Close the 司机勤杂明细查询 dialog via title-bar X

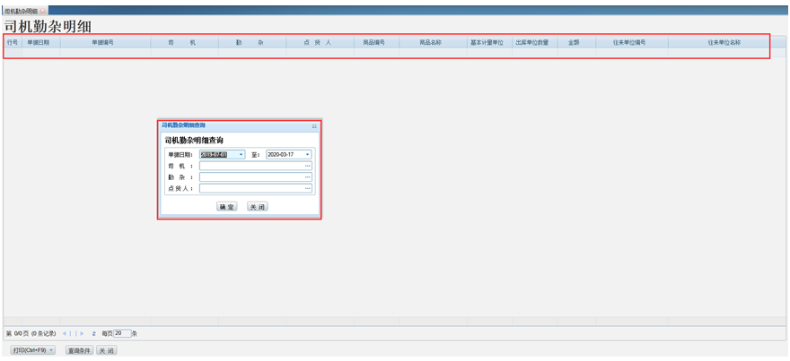314,126
